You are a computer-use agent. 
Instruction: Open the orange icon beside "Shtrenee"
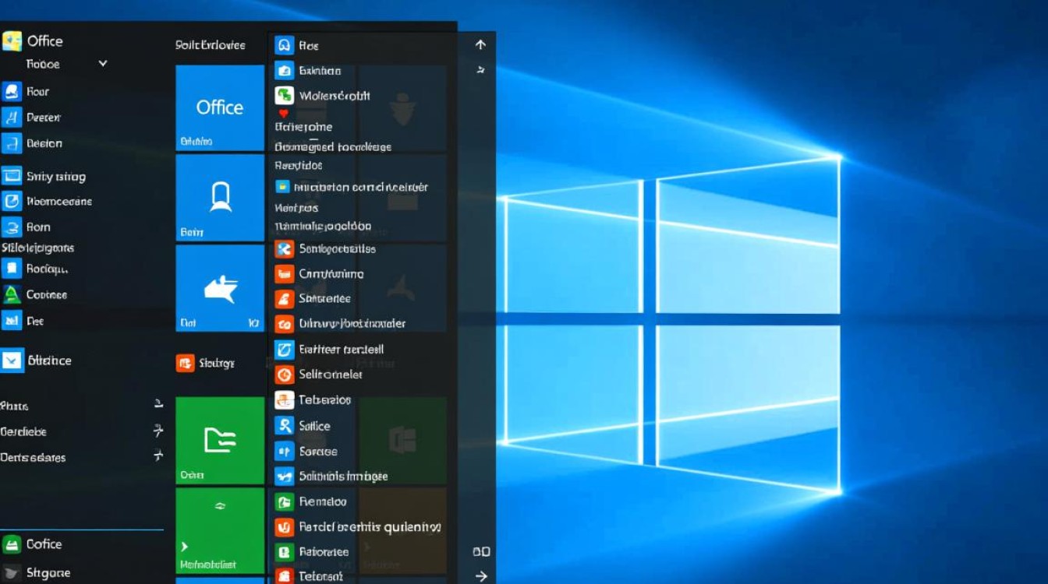(x=284, y=298)
